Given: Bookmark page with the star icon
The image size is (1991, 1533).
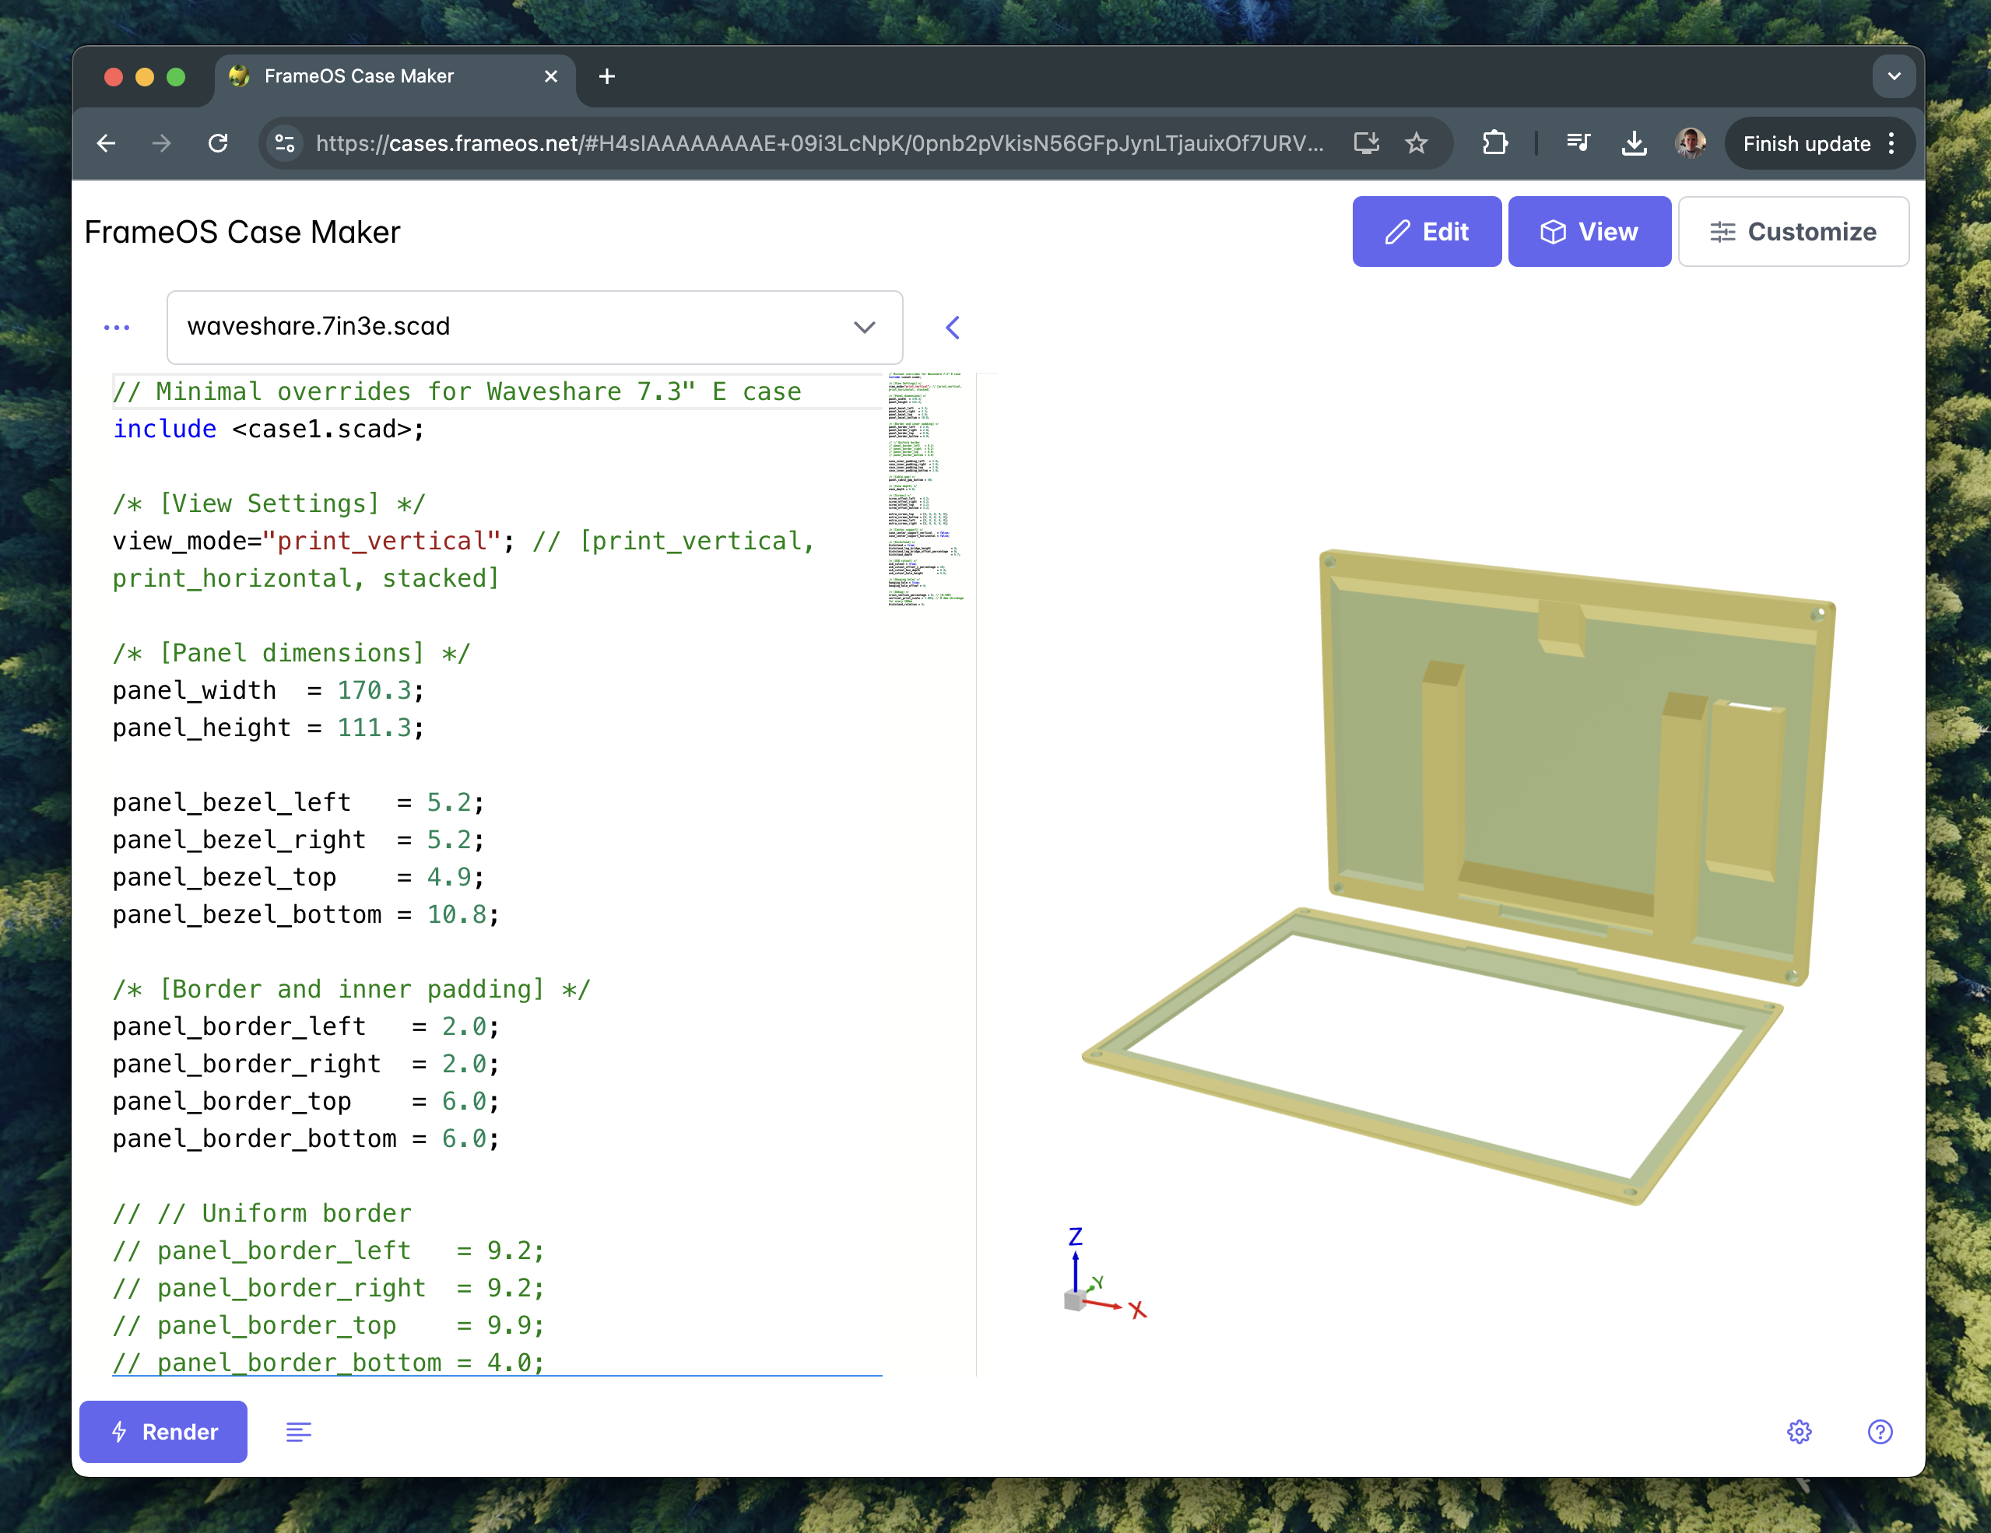Looking at the screenshot, I should click(x=1416, y=143).
